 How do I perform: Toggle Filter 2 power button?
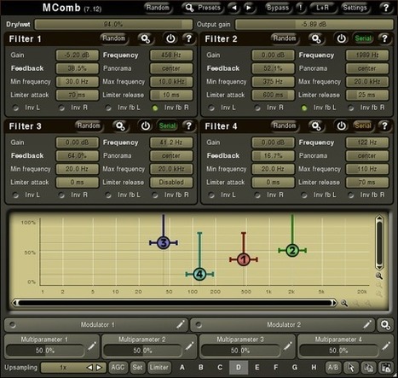[341, 38]
